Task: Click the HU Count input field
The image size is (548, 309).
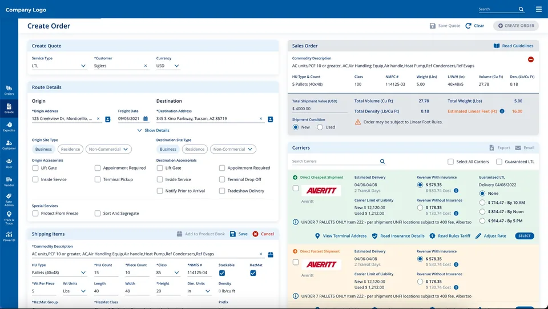Action: coord(106,272)
